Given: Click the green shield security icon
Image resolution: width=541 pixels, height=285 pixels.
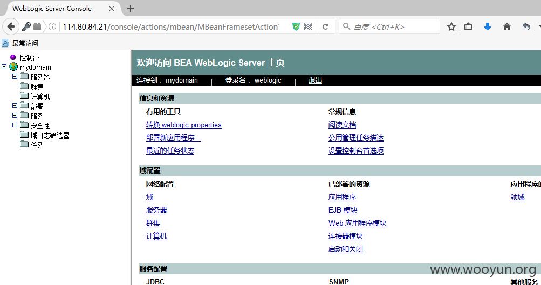Looking at the screenshot, I should click(x=296, y=26).
